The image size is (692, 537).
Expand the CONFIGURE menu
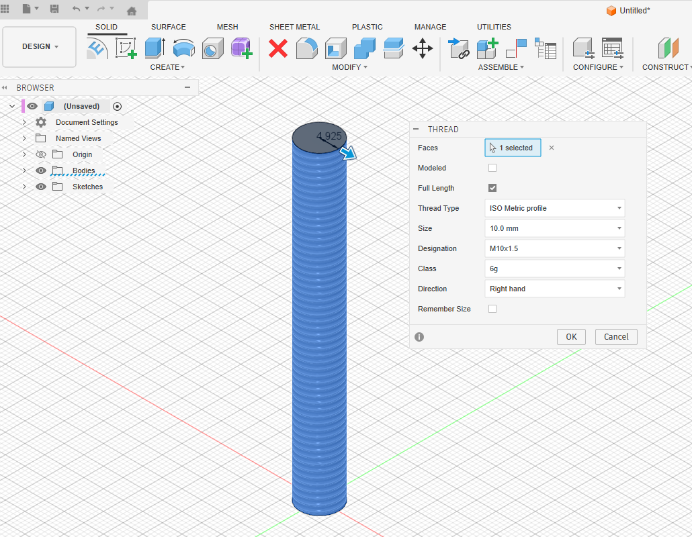pyautogui.click(x=598, y=67)
